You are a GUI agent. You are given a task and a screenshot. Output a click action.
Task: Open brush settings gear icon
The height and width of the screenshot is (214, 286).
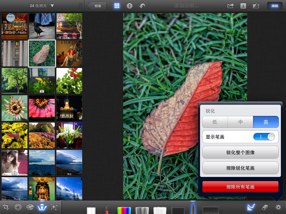click(x=278, y=207)
